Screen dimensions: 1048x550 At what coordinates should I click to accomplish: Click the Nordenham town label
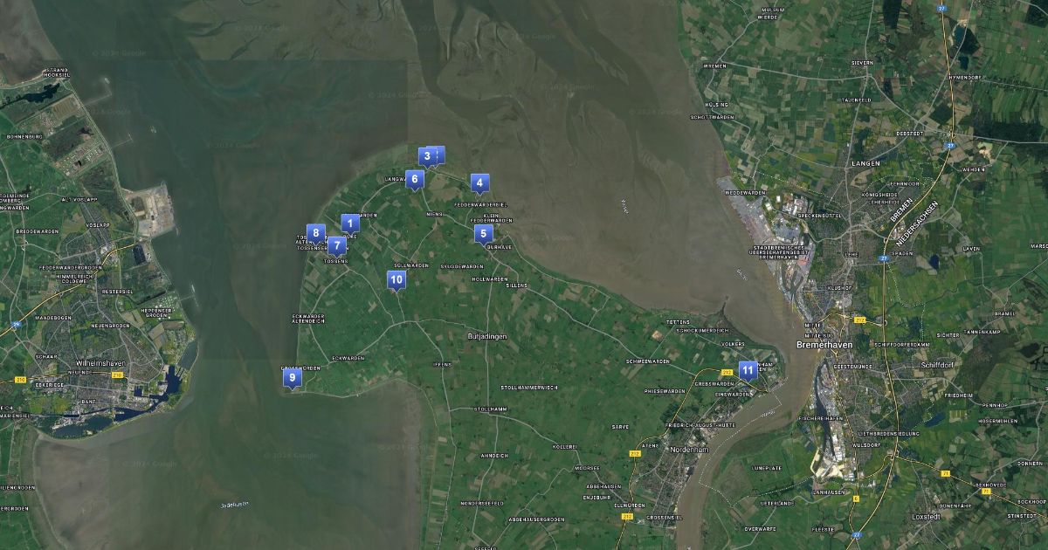(x=689, y=449)
